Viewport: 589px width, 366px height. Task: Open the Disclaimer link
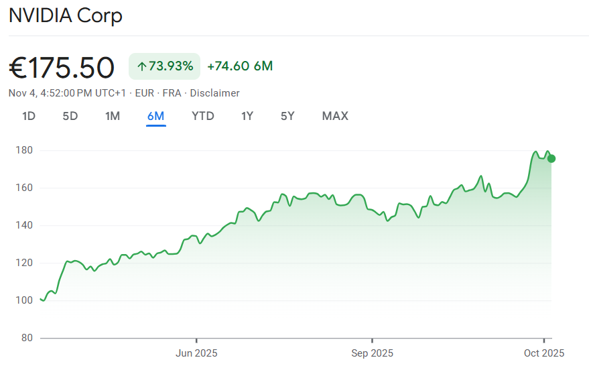point(215,93)
